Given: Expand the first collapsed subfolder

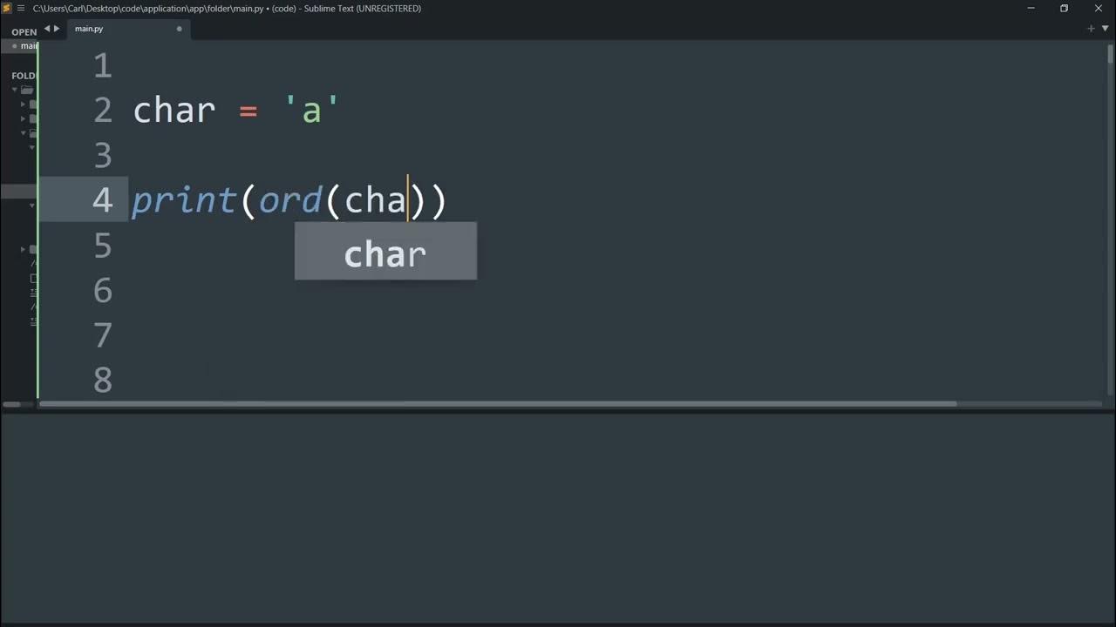Looking at the screenshot, I should point(24,104).
